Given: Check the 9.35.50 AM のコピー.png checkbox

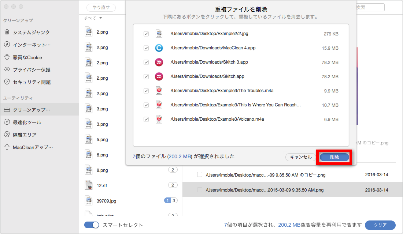Looking at the screenshot, I should (199, 174).
